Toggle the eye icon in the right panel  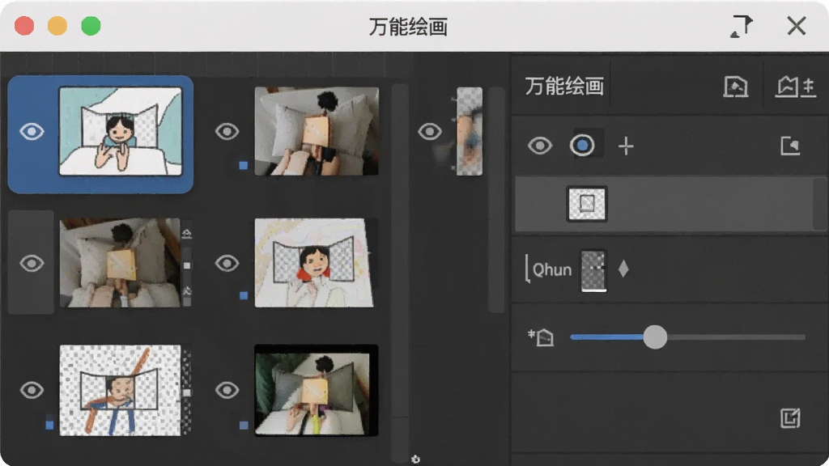pos(540,146)
